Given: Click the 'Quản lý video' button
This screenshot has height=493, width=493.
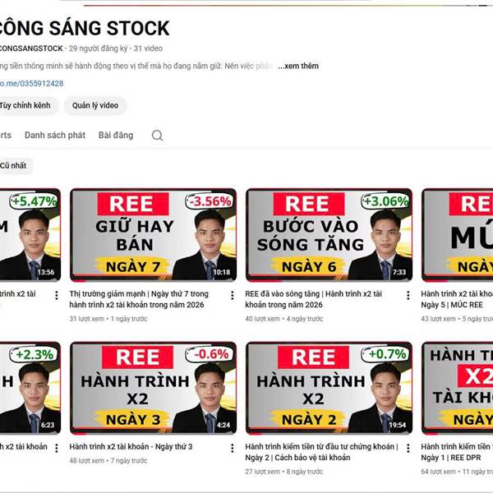Looking at the screenshot, I should [95, 105].
